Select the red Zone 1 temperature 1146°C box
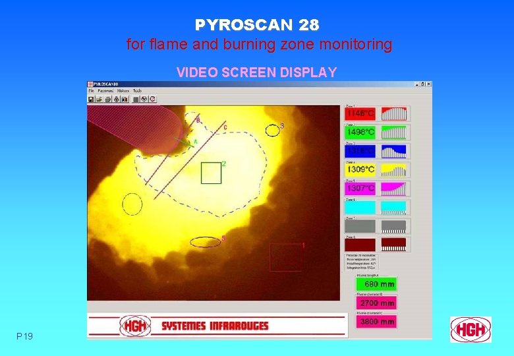Viewport: 514px width, 356px height. (x=360, y=114)
